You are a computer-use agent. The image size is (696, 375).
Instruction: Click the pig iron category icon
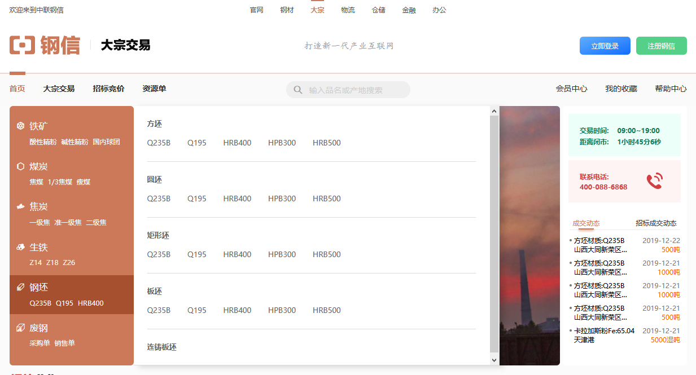[20, 247]
